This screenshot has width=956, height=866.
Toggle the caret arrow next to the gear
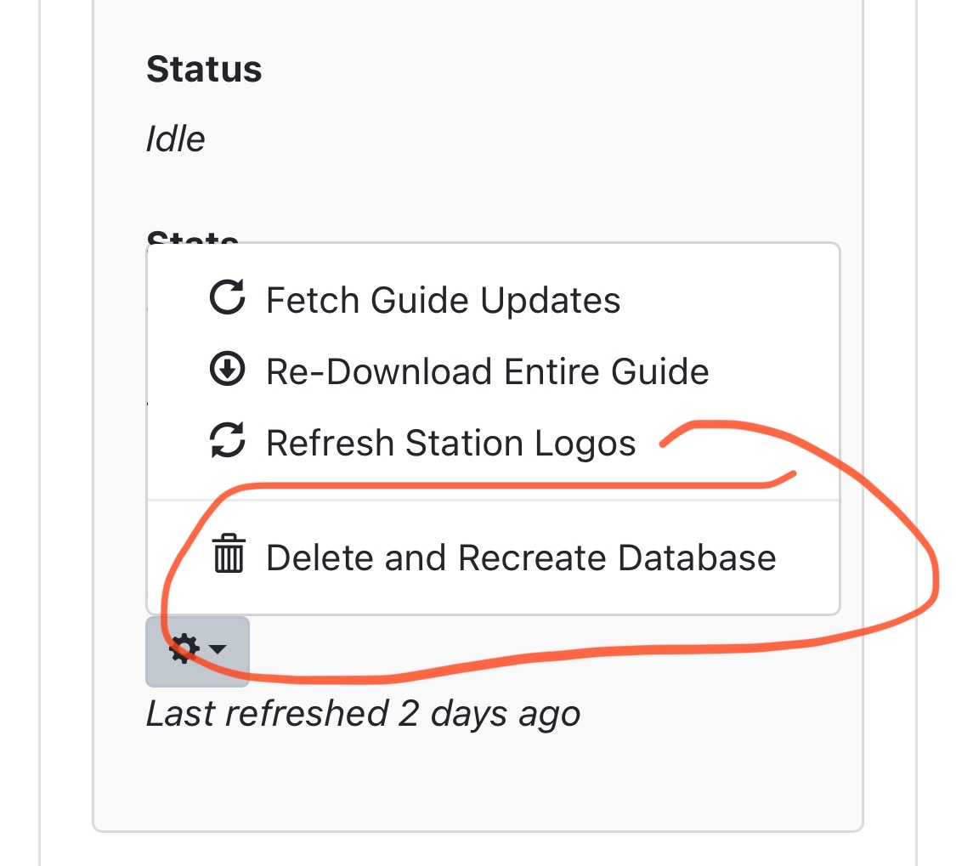point(218,650)
